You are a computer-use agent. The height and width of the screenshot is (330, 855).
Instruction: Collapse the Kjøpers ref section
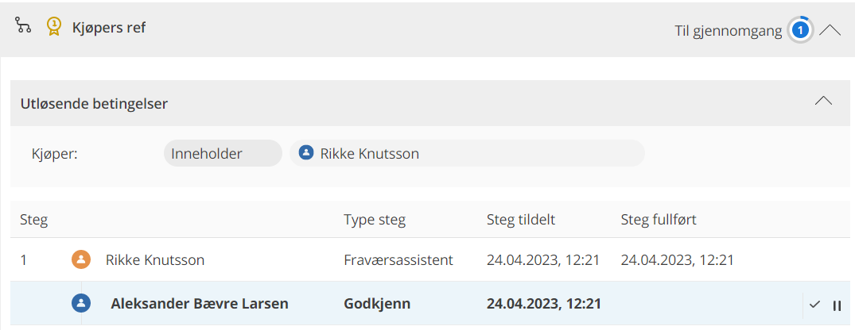click(x=830, y=30)
